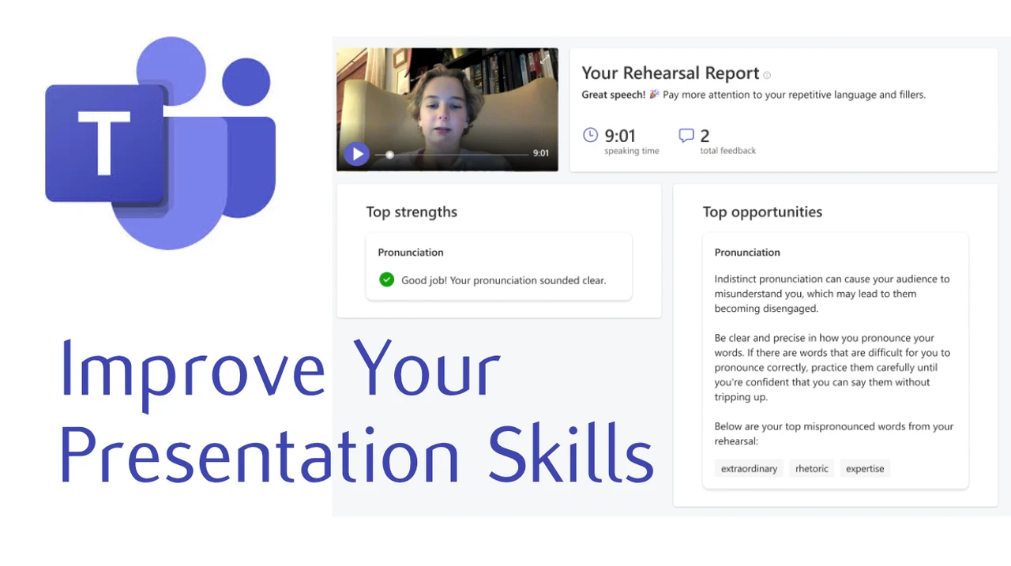Click the clock speaking time icon

pyautogui.click(x=590, y=135)
